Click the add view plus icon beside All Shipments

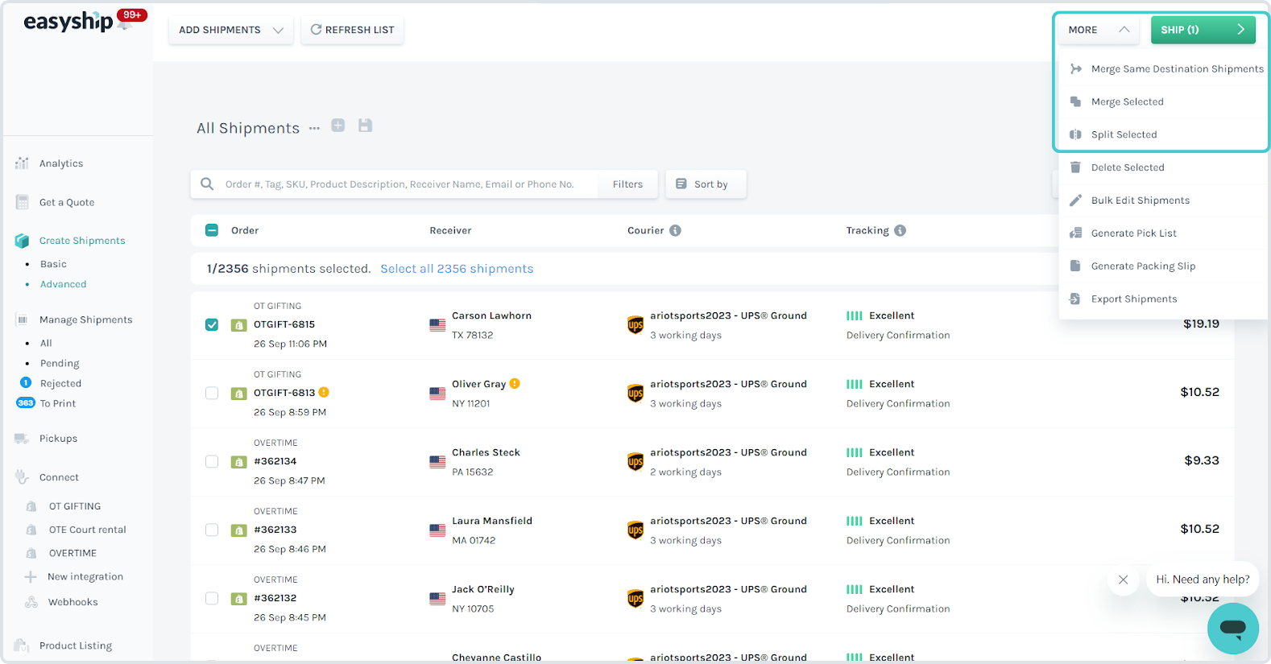pyautogui.click(x=338, y=126)
